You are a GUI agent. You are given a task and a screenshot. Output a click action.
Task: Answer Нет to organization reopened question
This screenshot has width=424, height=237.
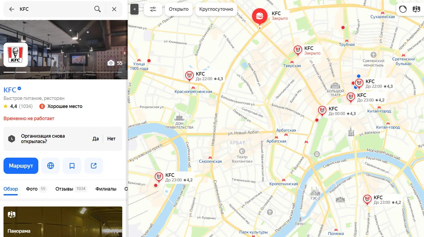pos(111,139)
